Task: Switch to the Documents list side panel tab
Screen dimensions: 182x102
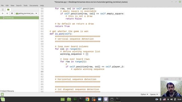Action: coord(3,9)
